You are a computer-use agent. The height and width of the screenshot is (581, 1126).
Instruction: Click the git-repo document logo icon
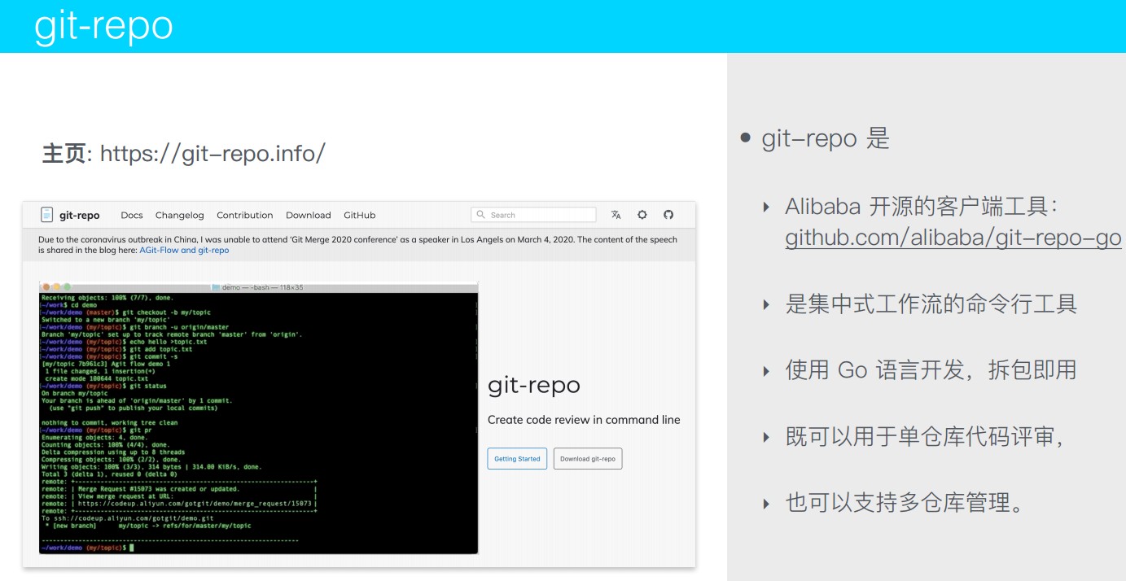pyautogui.click(x=46, y=215)
